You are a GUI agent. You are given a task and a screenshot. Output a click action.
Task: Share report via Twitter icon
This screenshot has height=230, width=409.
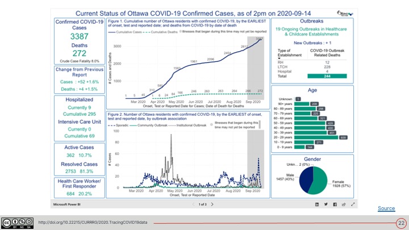click(326, 204)
